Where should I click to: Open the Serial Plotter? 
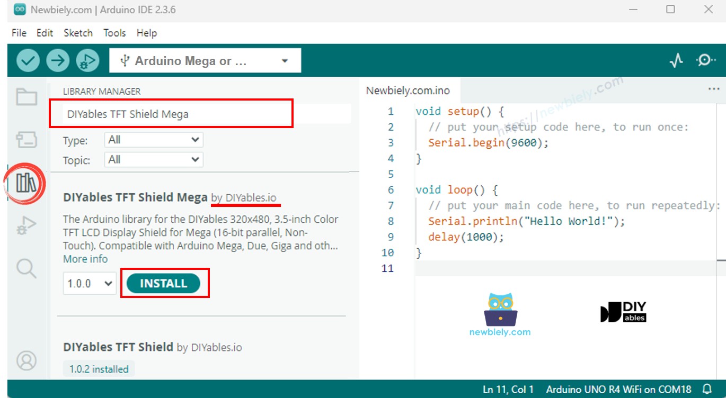[x=676, y=61]
